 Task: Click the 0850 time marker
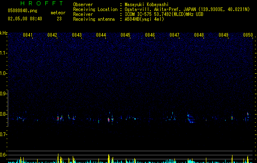248,35
